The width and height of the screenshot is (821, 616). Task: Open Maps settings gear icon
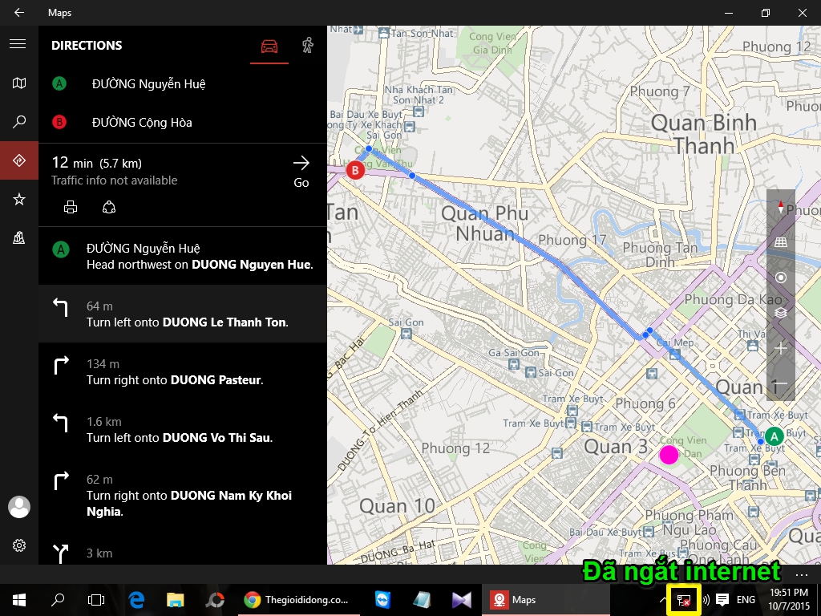(x=19, y=545)
